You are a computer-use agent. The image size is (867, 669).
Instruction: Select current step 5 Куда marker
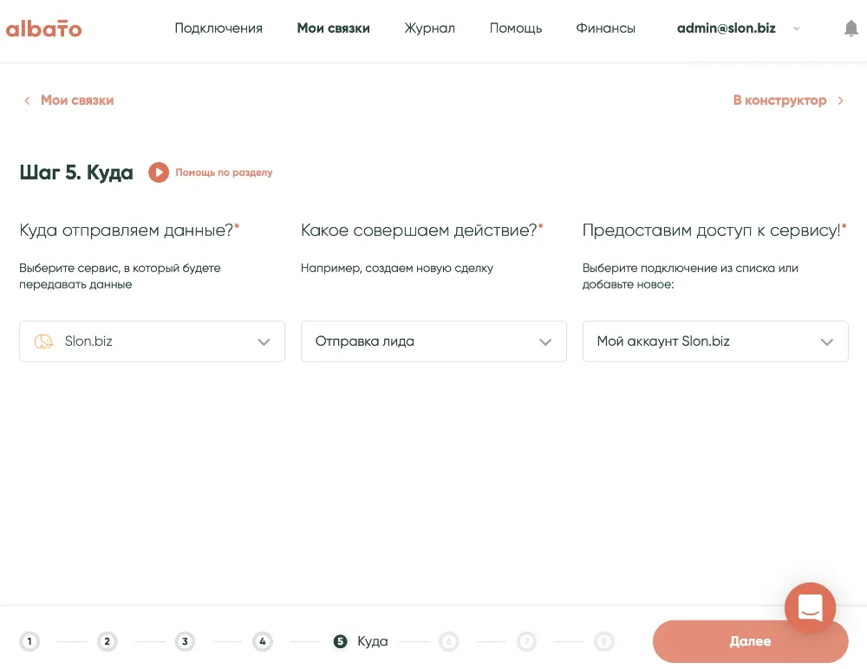pyautogui.click(x=340, y=641)
